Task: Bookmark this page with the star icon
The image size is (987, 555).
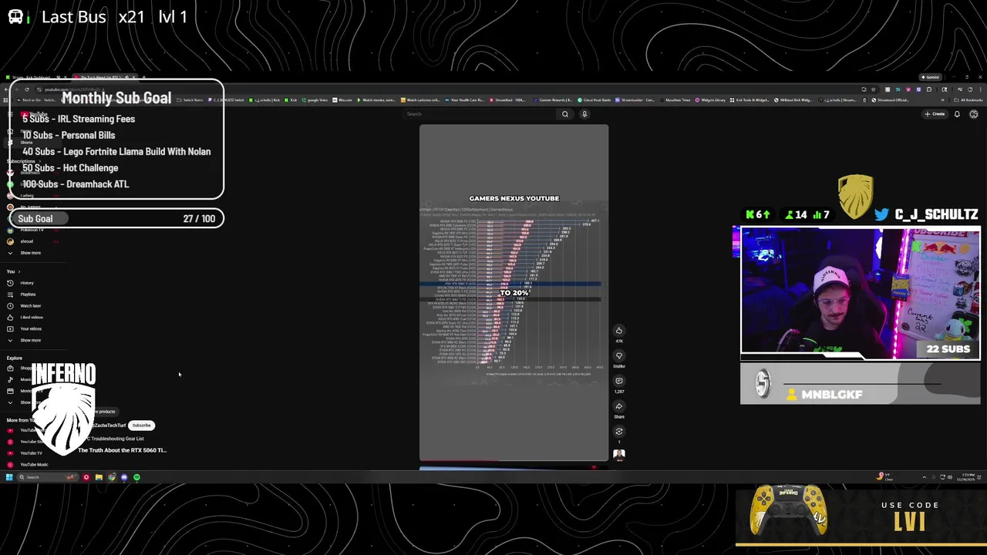Action: pyautogui.click(x=873, y=89)
